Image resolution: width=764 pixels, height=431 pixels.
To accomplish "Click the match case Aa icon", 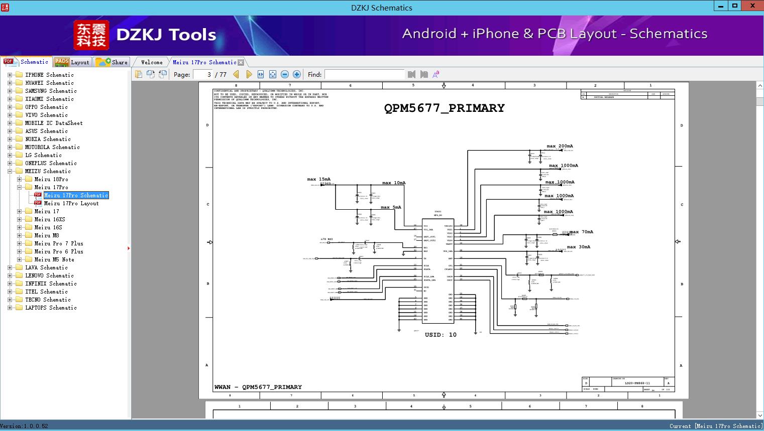I will click(436, 74).
